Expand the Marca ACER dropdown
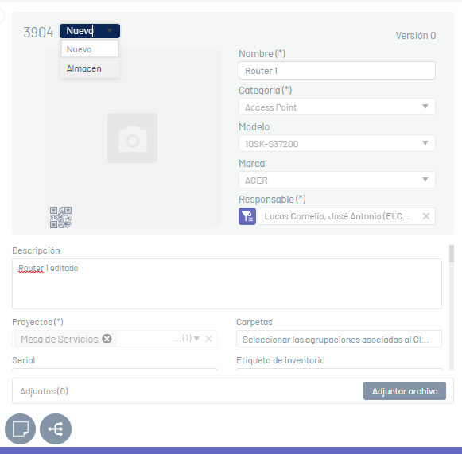This screenshot has width=462, height=454. (425, 180)
